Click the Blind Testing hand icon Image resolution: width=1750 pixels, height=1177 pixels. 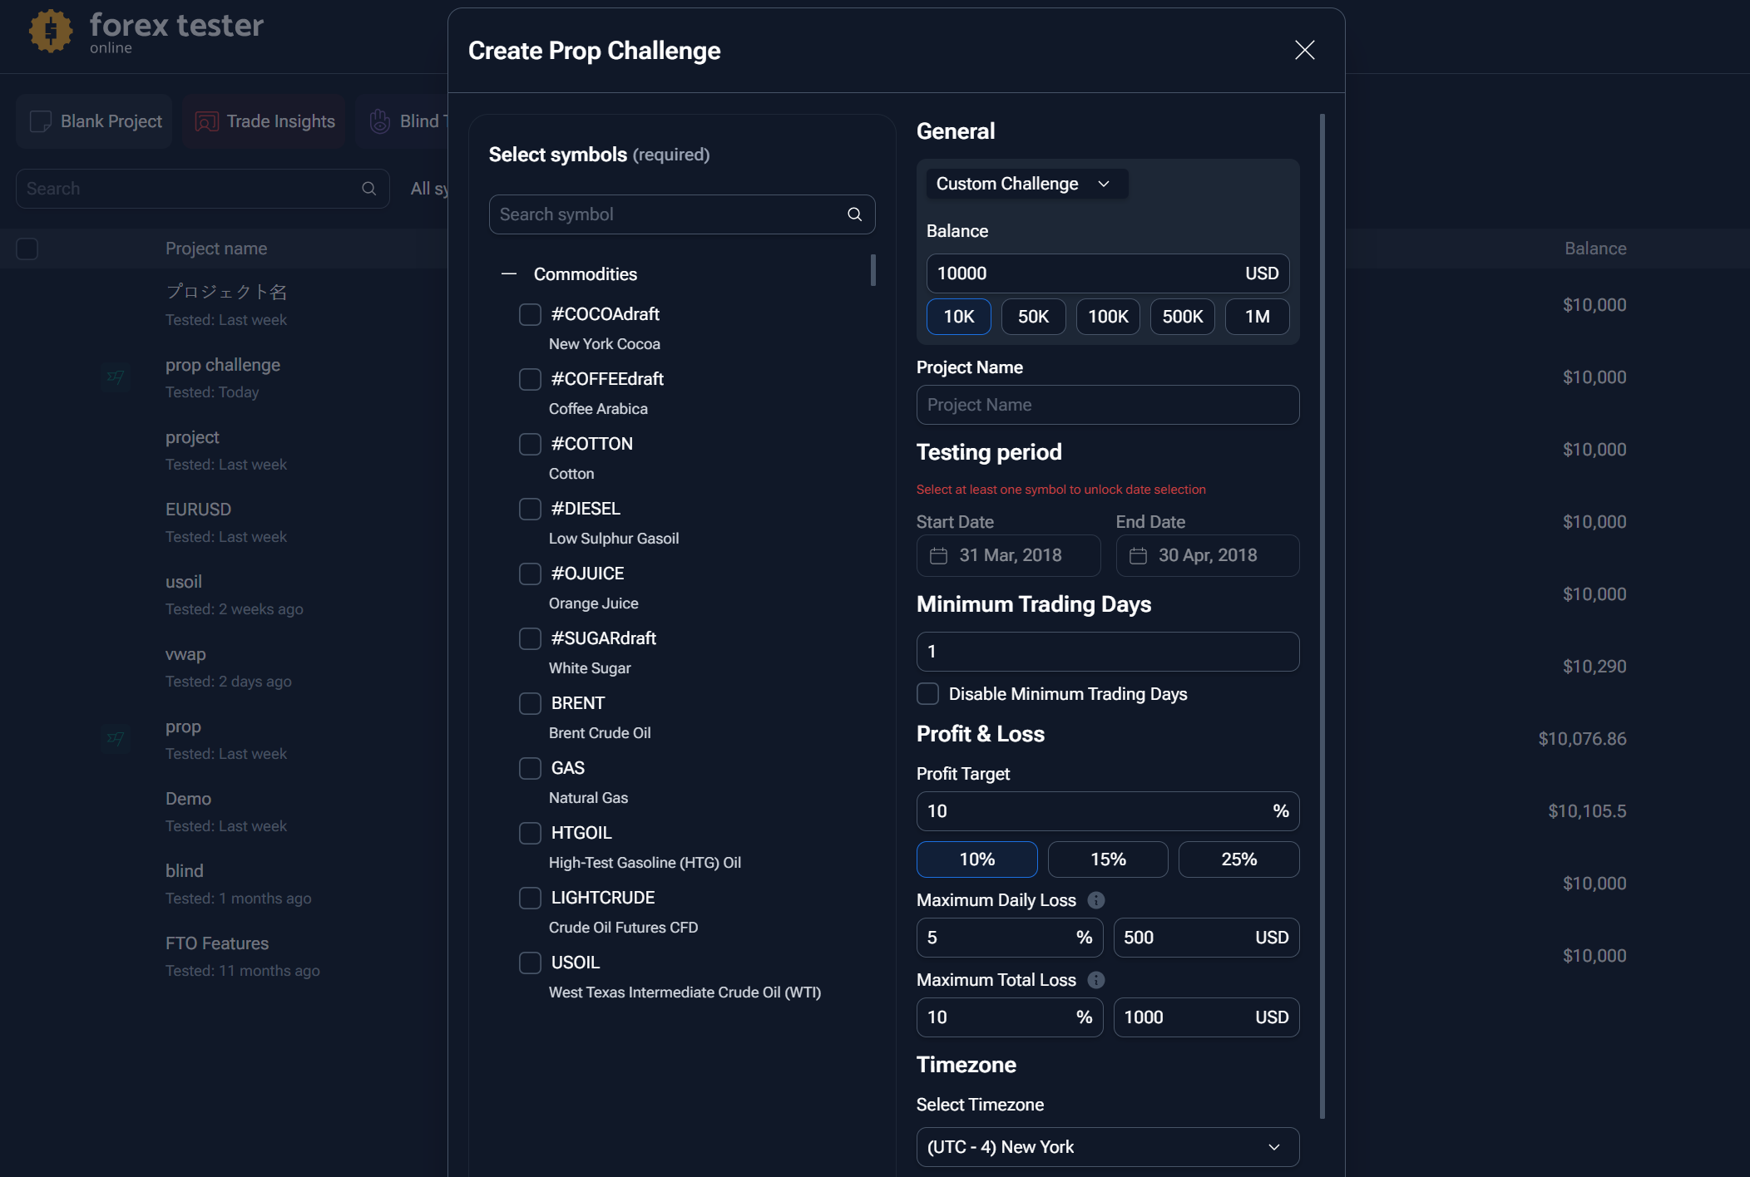[x=379, y=121]
